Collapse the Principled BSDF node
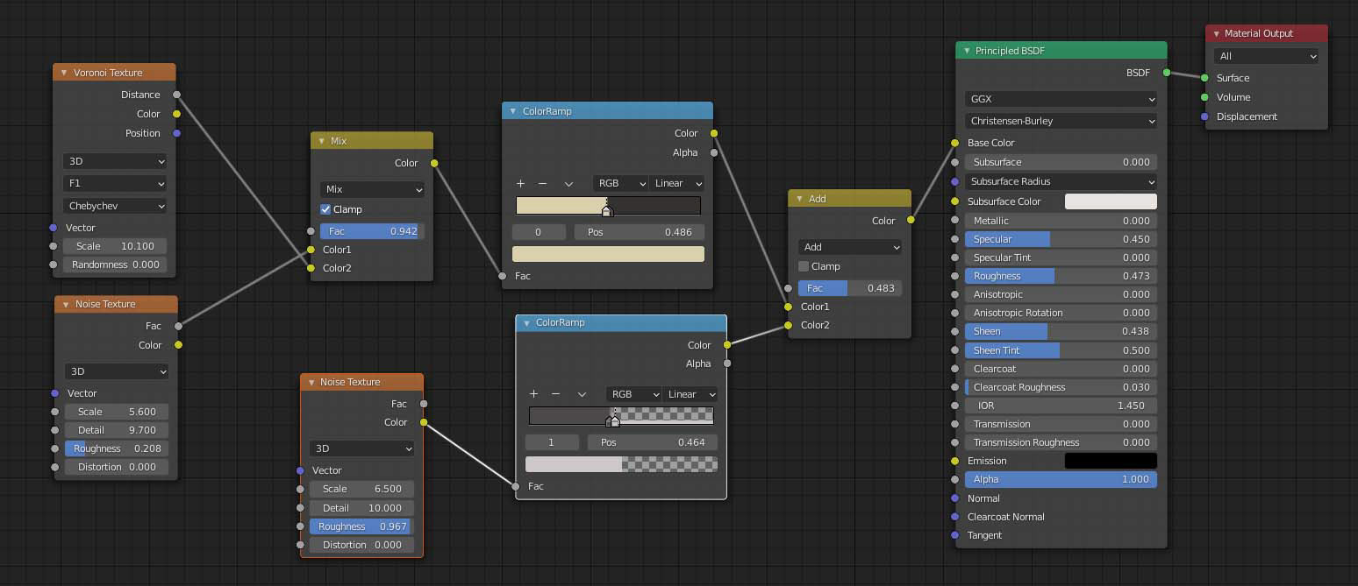This screenshot has width=1358, height=586. [966, 51]
